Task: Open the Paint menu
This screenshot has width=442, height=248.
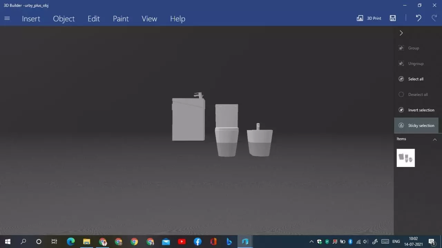Action: pyautogui.click(x=121, y=19)
